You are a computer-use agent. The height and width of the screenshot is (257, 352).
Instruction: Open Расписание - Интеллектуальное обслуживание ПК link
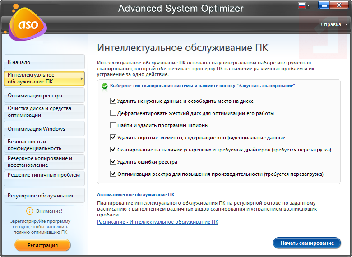click(157, 222)
